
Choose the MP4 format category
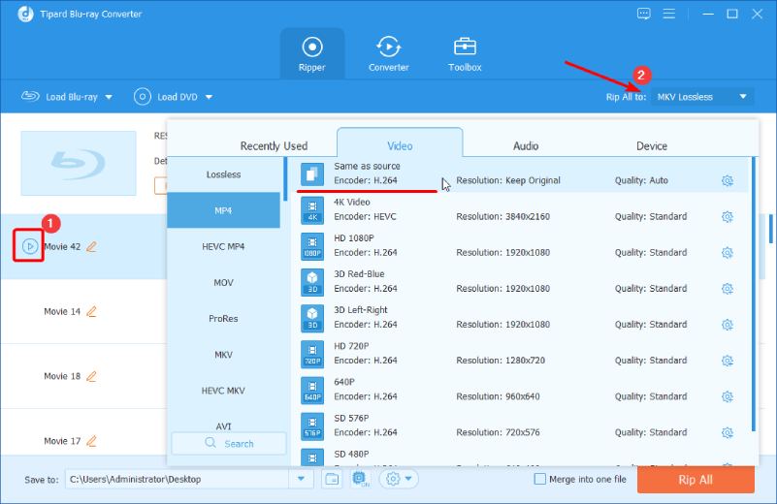[x=223, y=210]
